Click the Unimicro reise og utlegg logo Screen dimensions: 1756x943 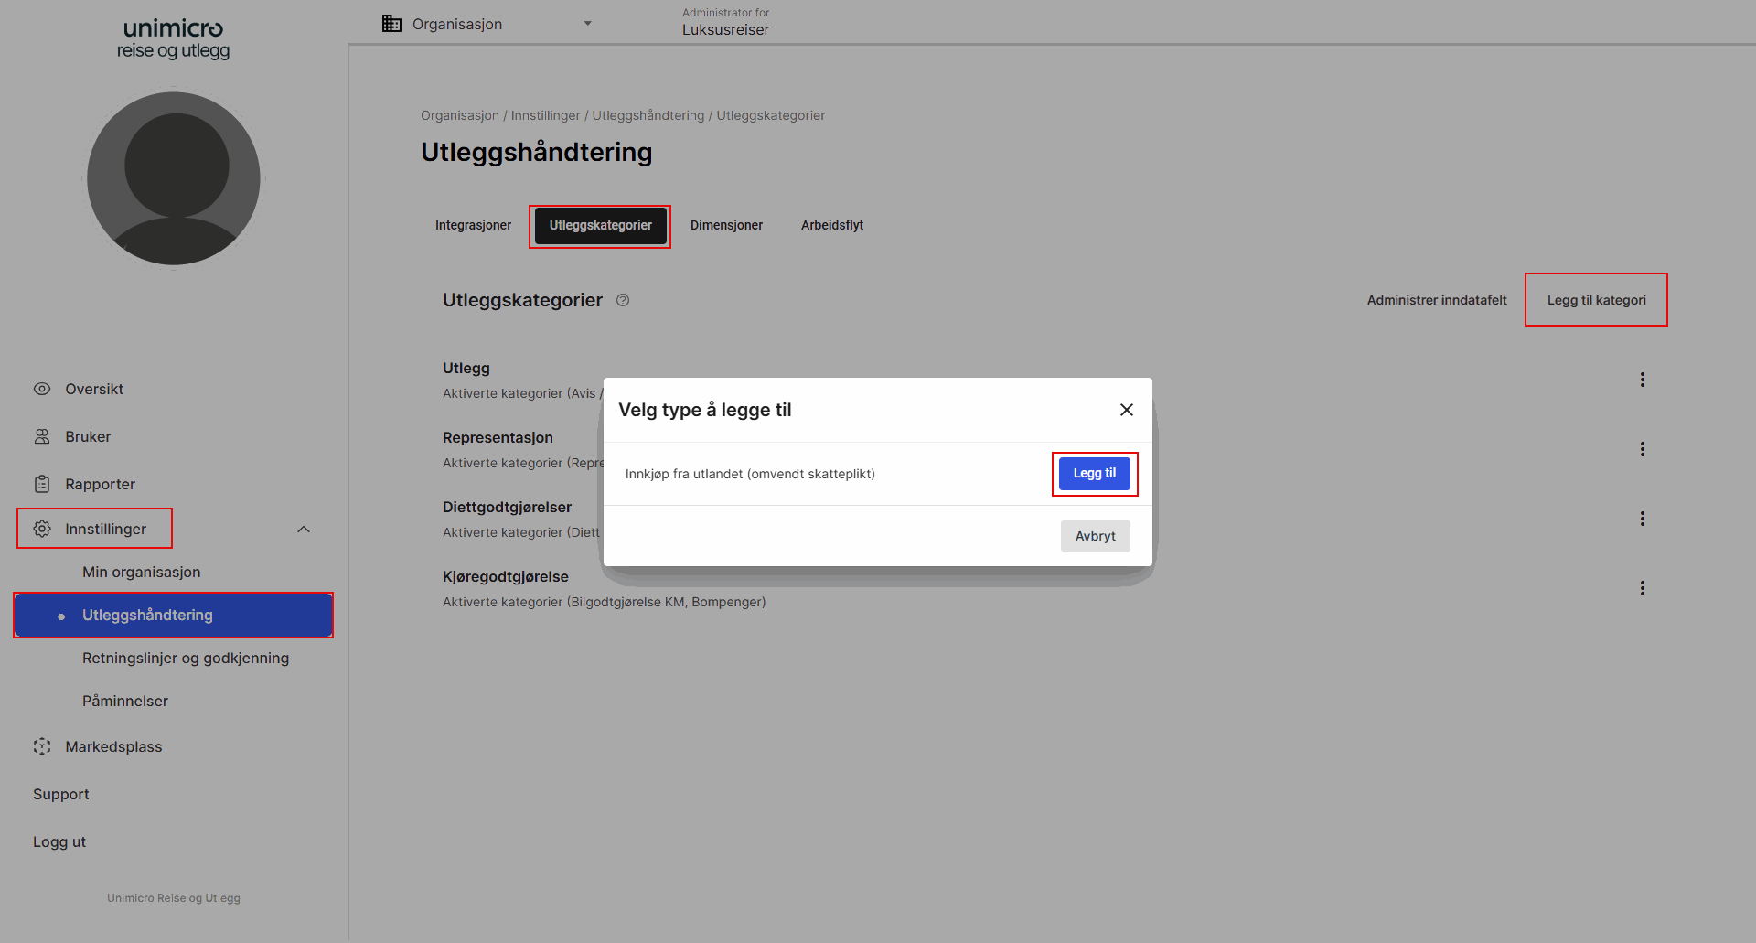173,39
